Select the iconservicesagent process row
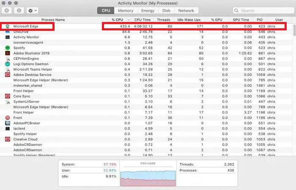Image resolution: width=296 pixels, height=190 pixels. coord(146,42)
